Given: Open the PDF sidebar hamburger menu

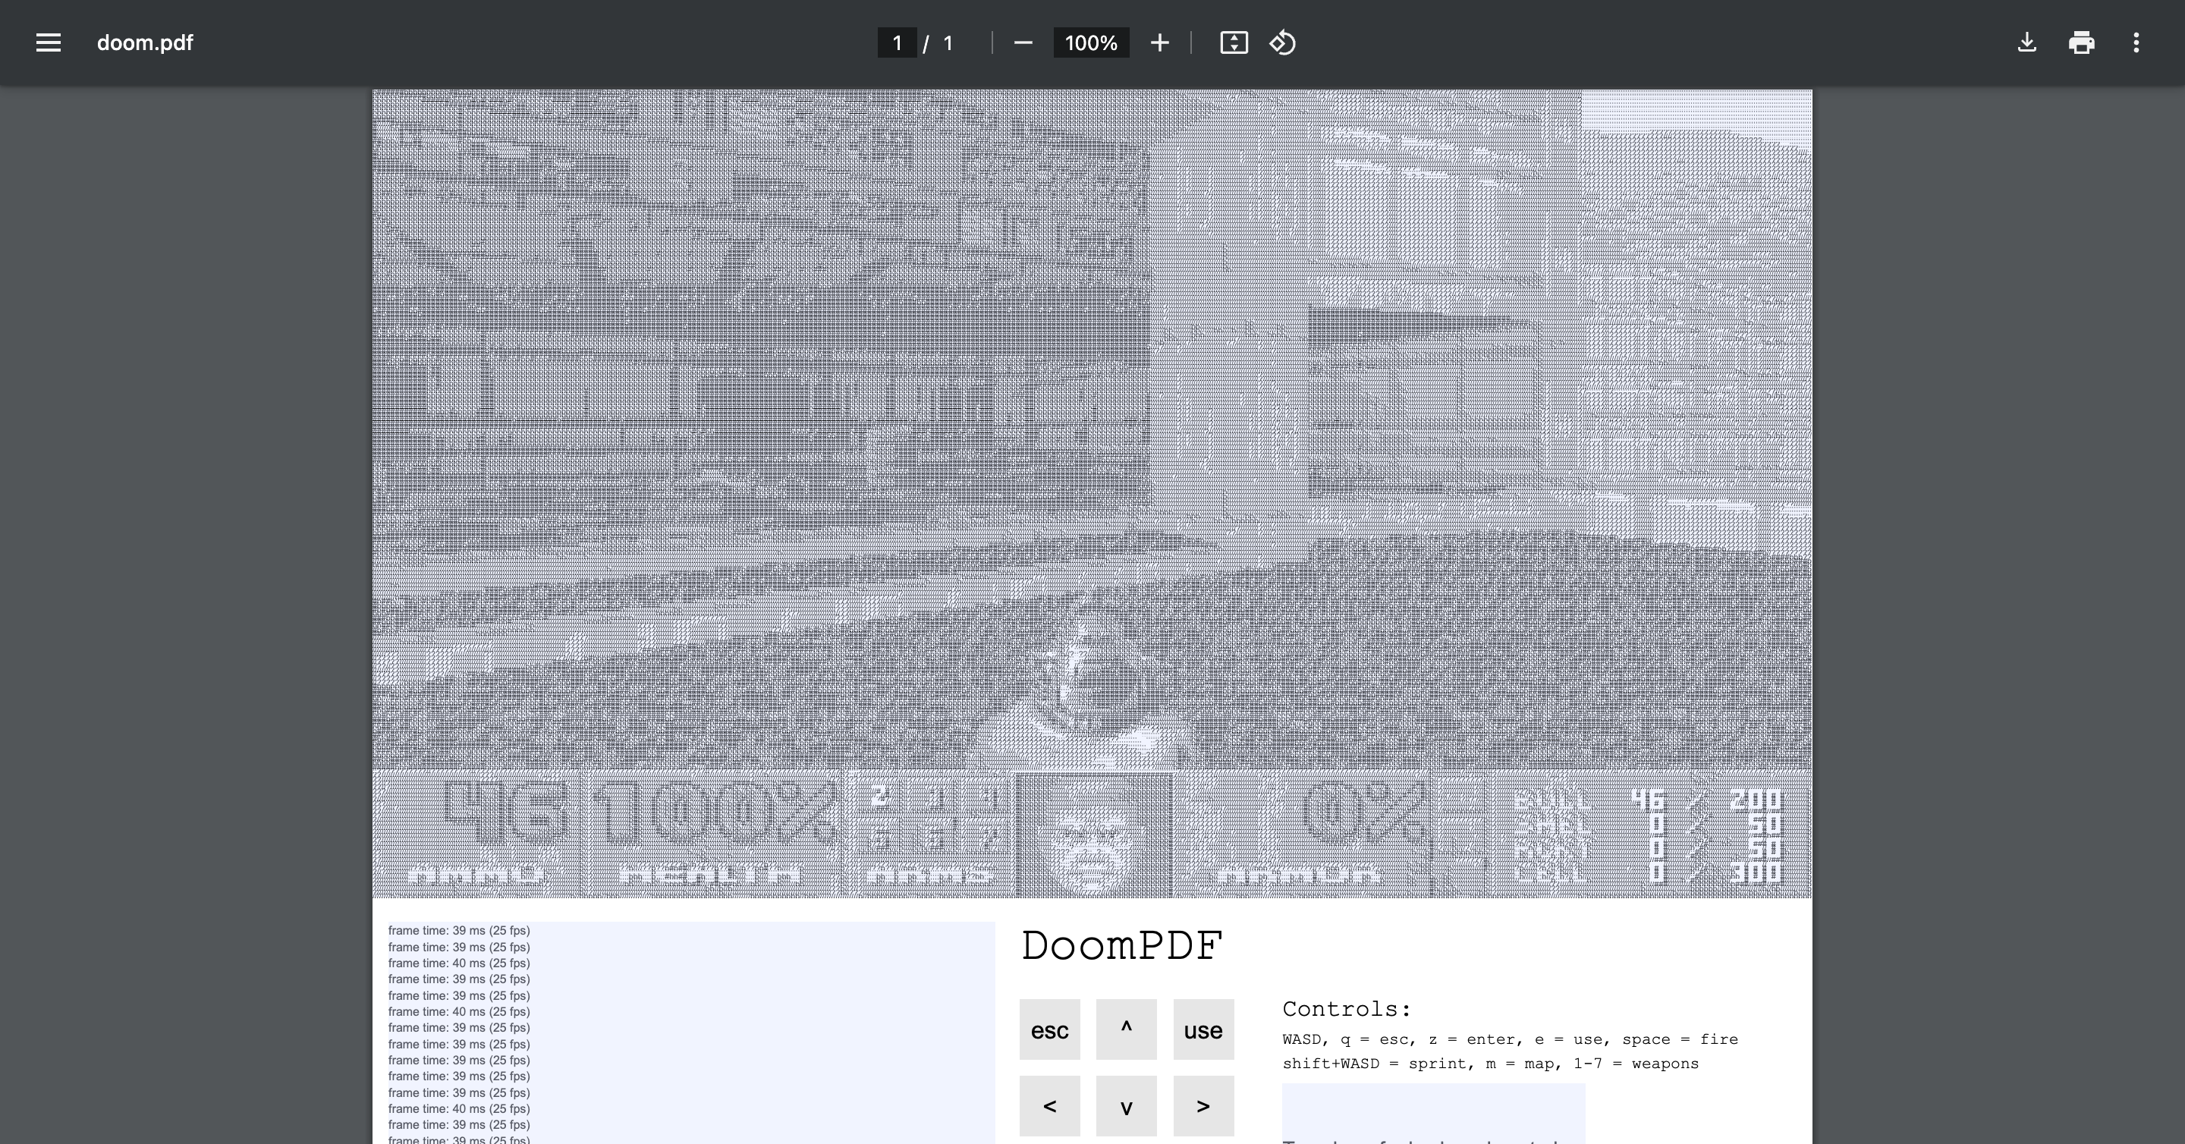Looking at the screenshot, I should (49, 42).
